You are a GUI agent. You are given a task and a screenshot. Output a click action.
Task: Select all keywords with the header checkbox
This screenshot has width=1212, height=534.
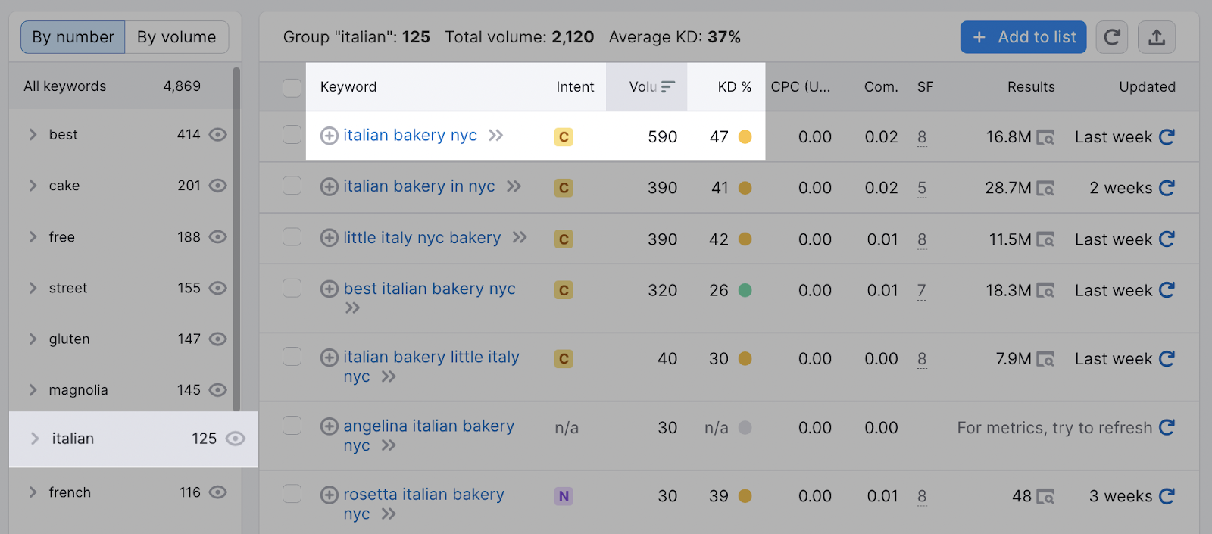[x=292, y=87]
